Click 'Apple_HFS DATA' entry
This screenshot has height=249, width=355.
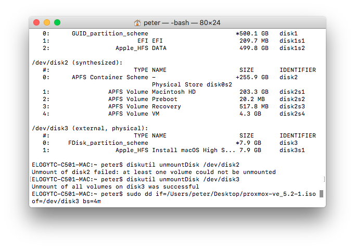click(141, 48)
